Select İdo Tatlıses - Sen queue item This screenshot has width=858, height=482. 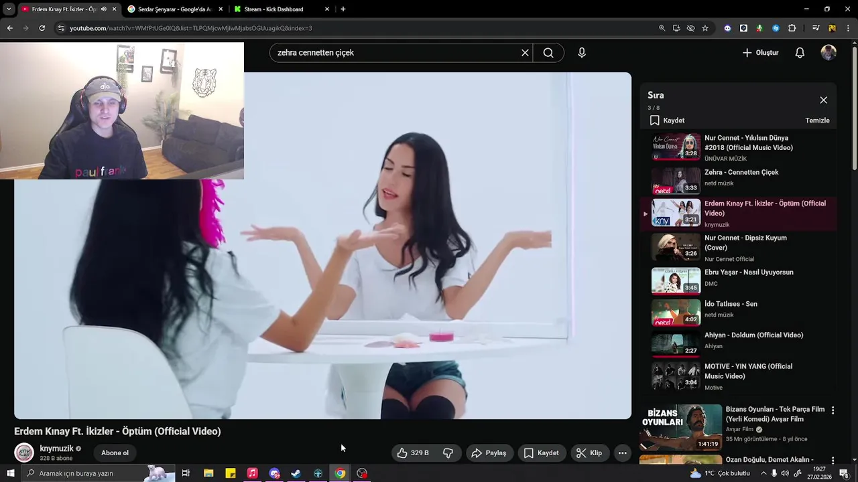739,312
